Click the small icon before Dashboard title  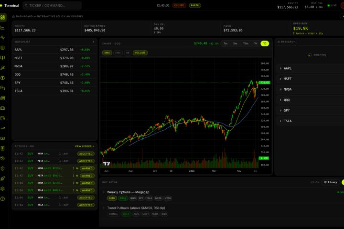coord(13,16)
